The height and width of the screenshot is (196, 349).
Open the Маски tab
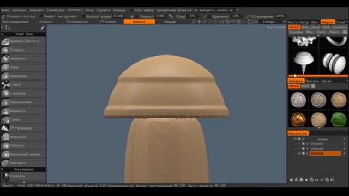tap(326, 81)
